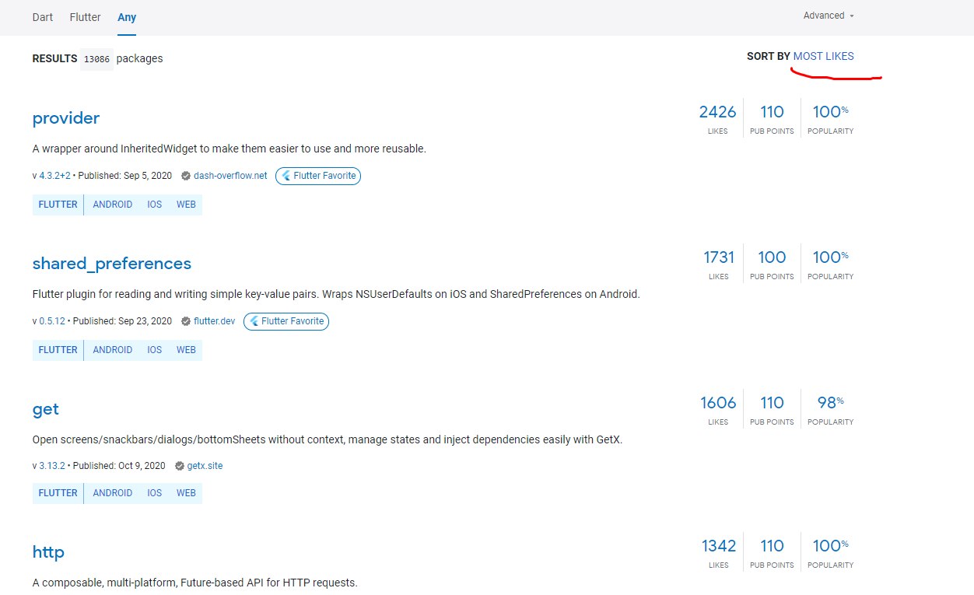This screenshot has width=974, height=595.
Task: Switch to the Dart tab
Action: [43, 17]
